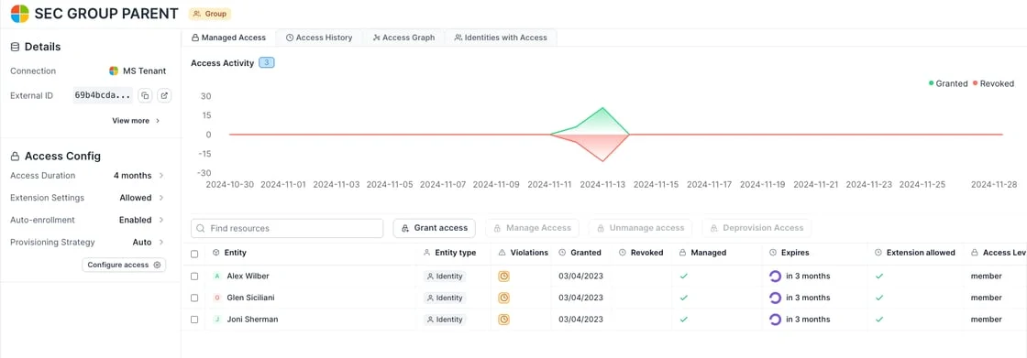Viewport: 1027px width, 358px height.
Task: Click the Microsoft logo beside SEC GROUP PARENT
Action: point(20,13)
